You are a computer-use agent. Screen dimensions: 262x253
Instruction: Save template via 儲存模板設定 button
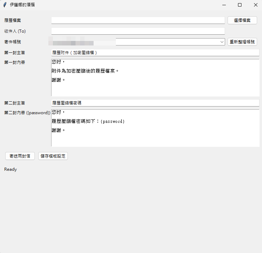pyautogui.click(x=53, y=156)
